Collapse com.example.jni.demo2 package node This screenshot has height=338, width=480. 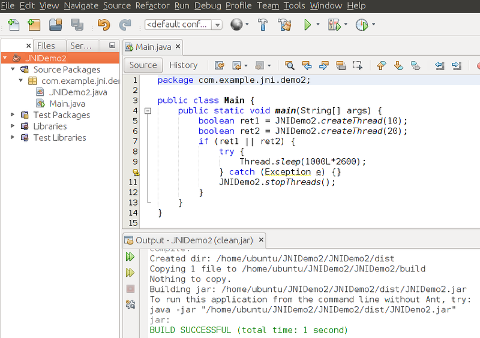(x=21, y=80)
